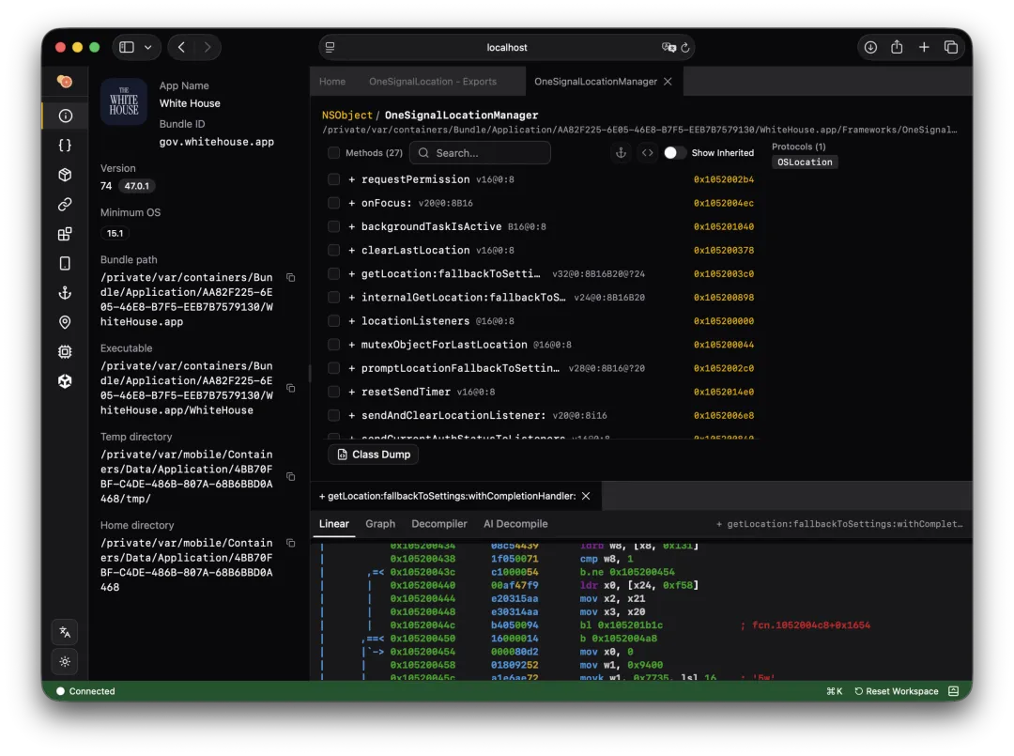Enable the Show Inherited toggle
1014x756 pixels.
click(674, 153)
